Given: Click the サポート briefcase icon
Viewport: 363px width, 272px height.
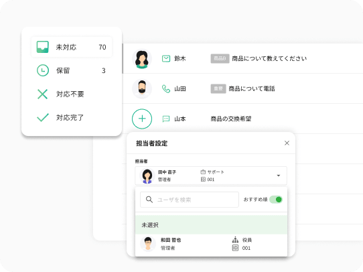Looking at the screenshot, I should pyautogui.click(x=203, y=172).
